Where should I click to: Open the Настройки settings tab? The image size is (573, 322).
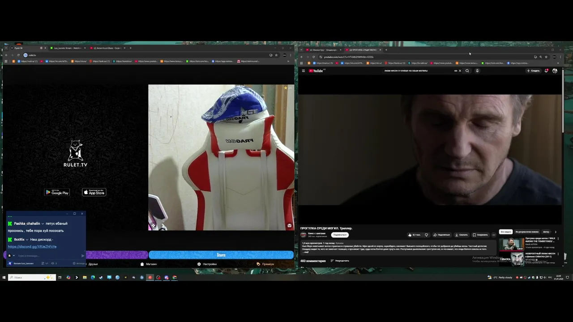click(207, 264)
